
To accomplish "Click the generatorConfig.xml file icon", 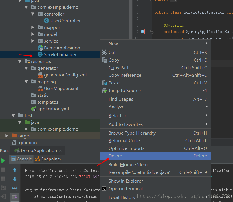I will coord(40,75).
